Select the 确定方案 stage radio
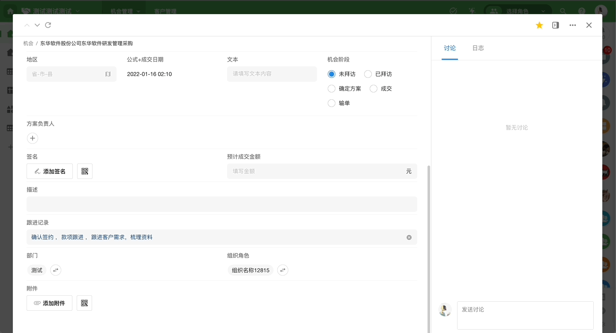The image size is (616, 333). click(331, 89)
